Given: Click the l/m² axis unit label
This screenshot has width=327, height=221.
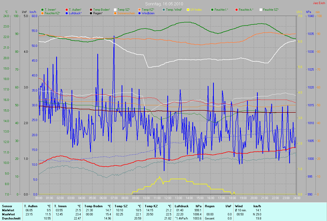Looking at the screenshot, I should (x=24, y=12).
